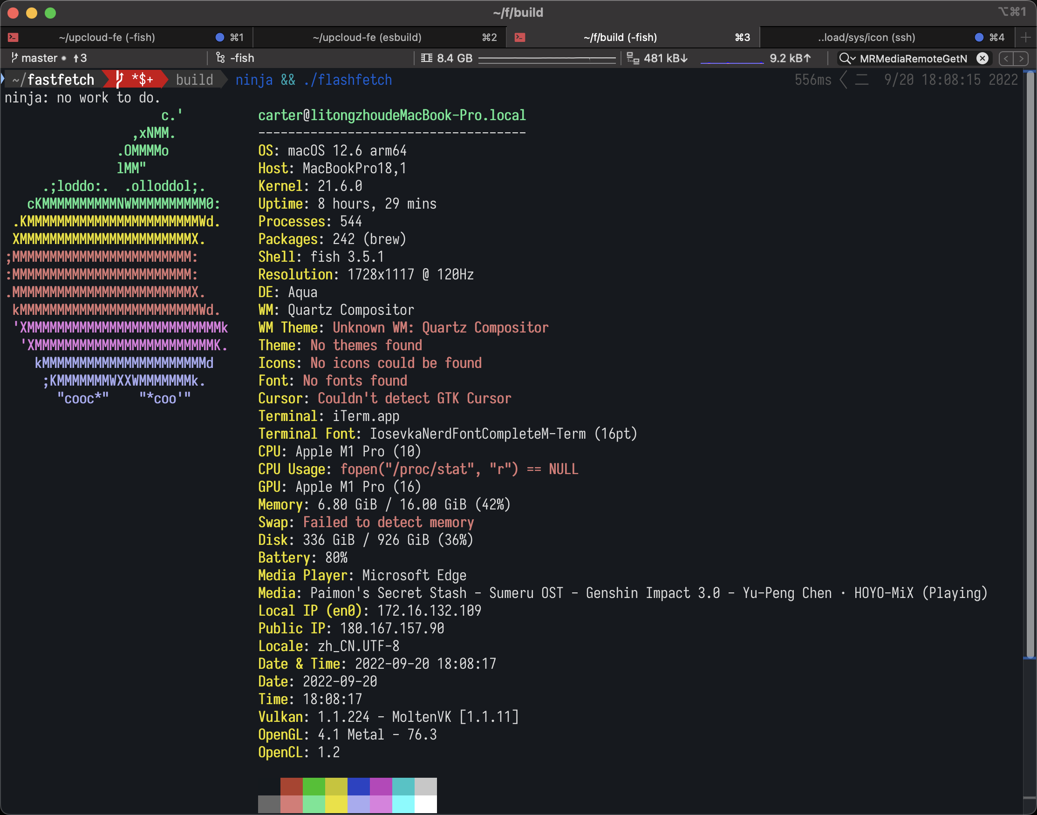
Task: Click the memory usage graph bar
Action: click(x=547, y=58)
